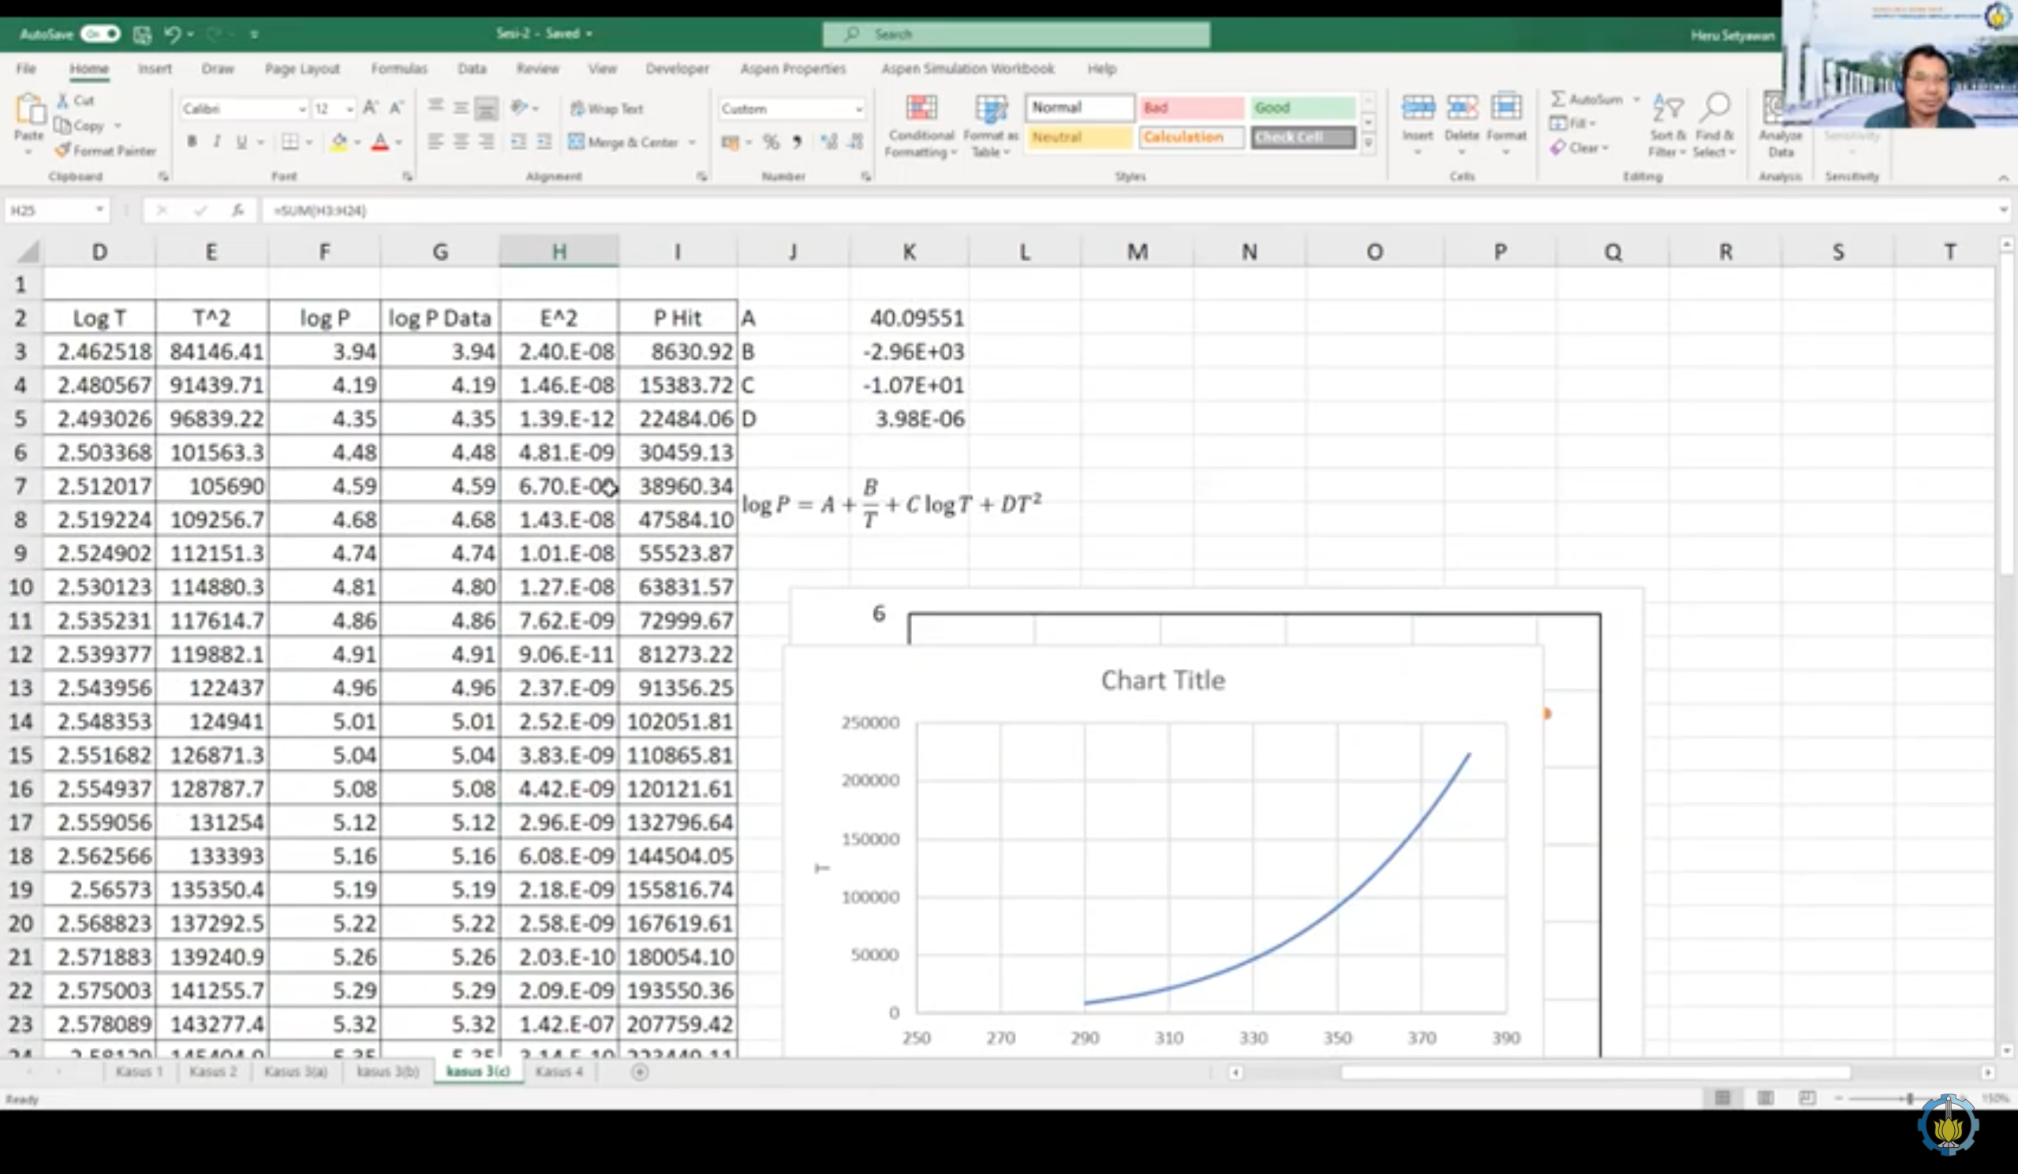Click the Format Painter brush icon

(x=63, y=150)
